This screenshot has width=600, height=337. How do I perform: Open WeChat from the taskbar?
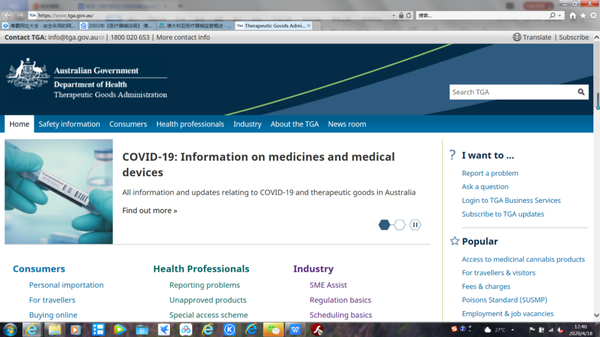tap(273, 330)
